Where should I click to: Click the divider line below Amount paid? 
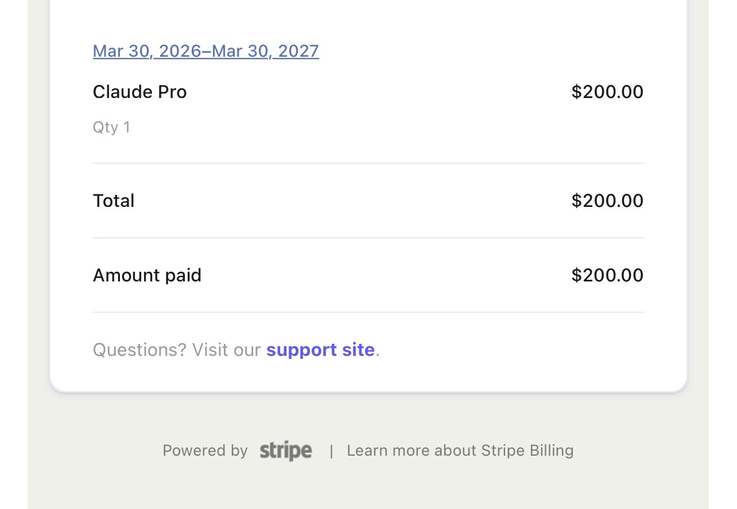pyautogui.click(x=368, y=312)
